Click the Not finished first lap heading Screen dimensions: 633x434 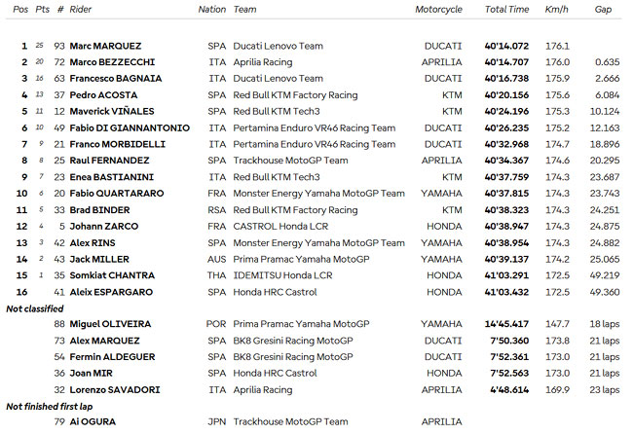50,407
